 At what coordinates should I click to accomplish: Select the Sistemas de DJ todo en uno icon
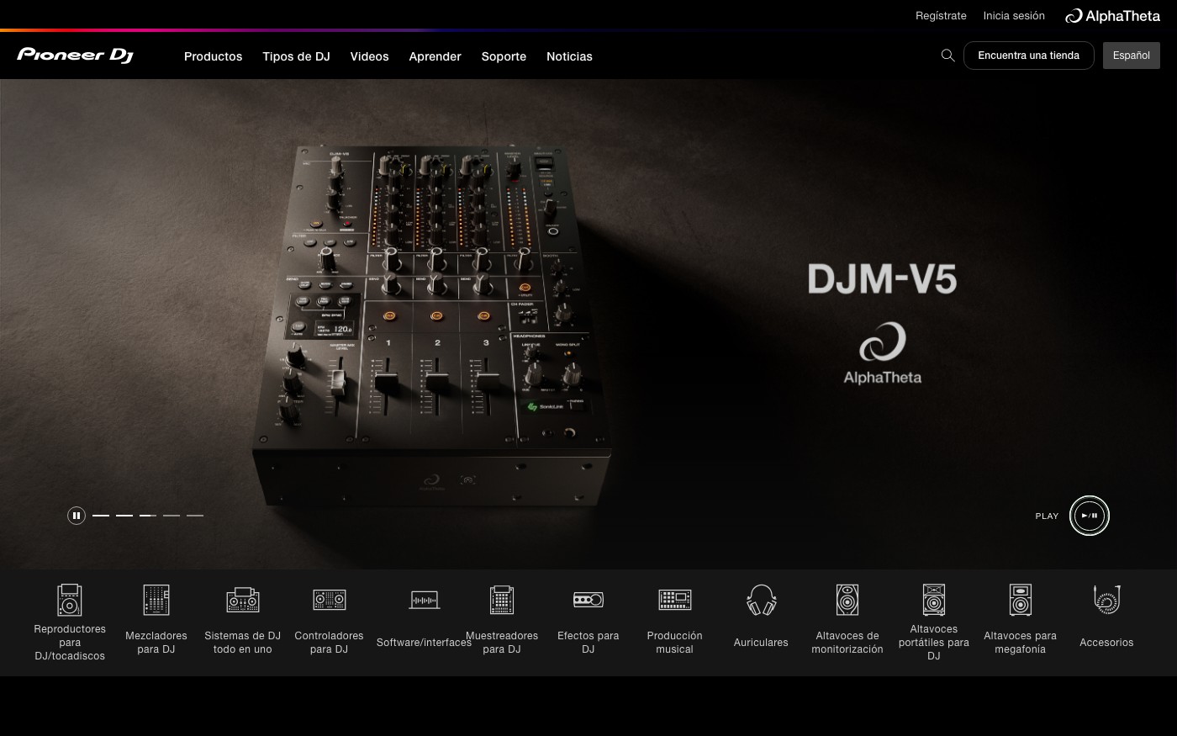coord(243,600)
